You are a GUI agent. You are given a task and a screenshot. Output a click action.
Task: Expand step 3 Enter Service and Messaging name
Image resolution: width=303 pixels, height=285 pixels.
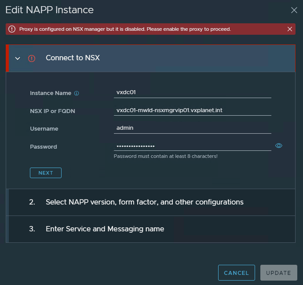coord(105,229)
